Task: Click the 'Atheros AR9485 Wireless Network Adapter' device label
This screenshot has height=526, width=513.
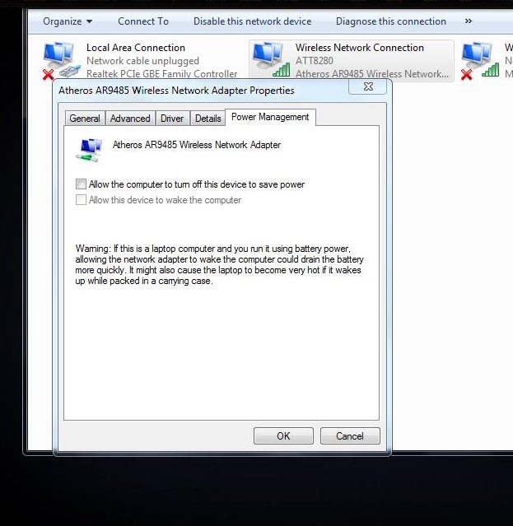Action: tap(197, 145)
